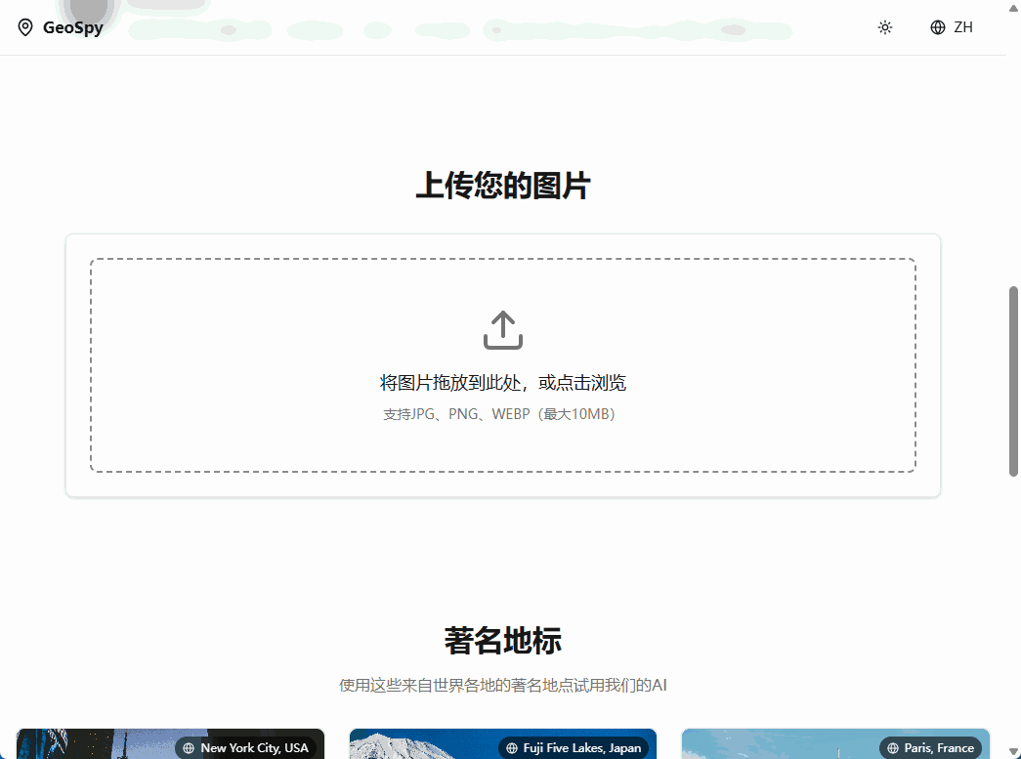
Task: Click the GeoSpy location pin logo icon
Action: click(25, 27)
